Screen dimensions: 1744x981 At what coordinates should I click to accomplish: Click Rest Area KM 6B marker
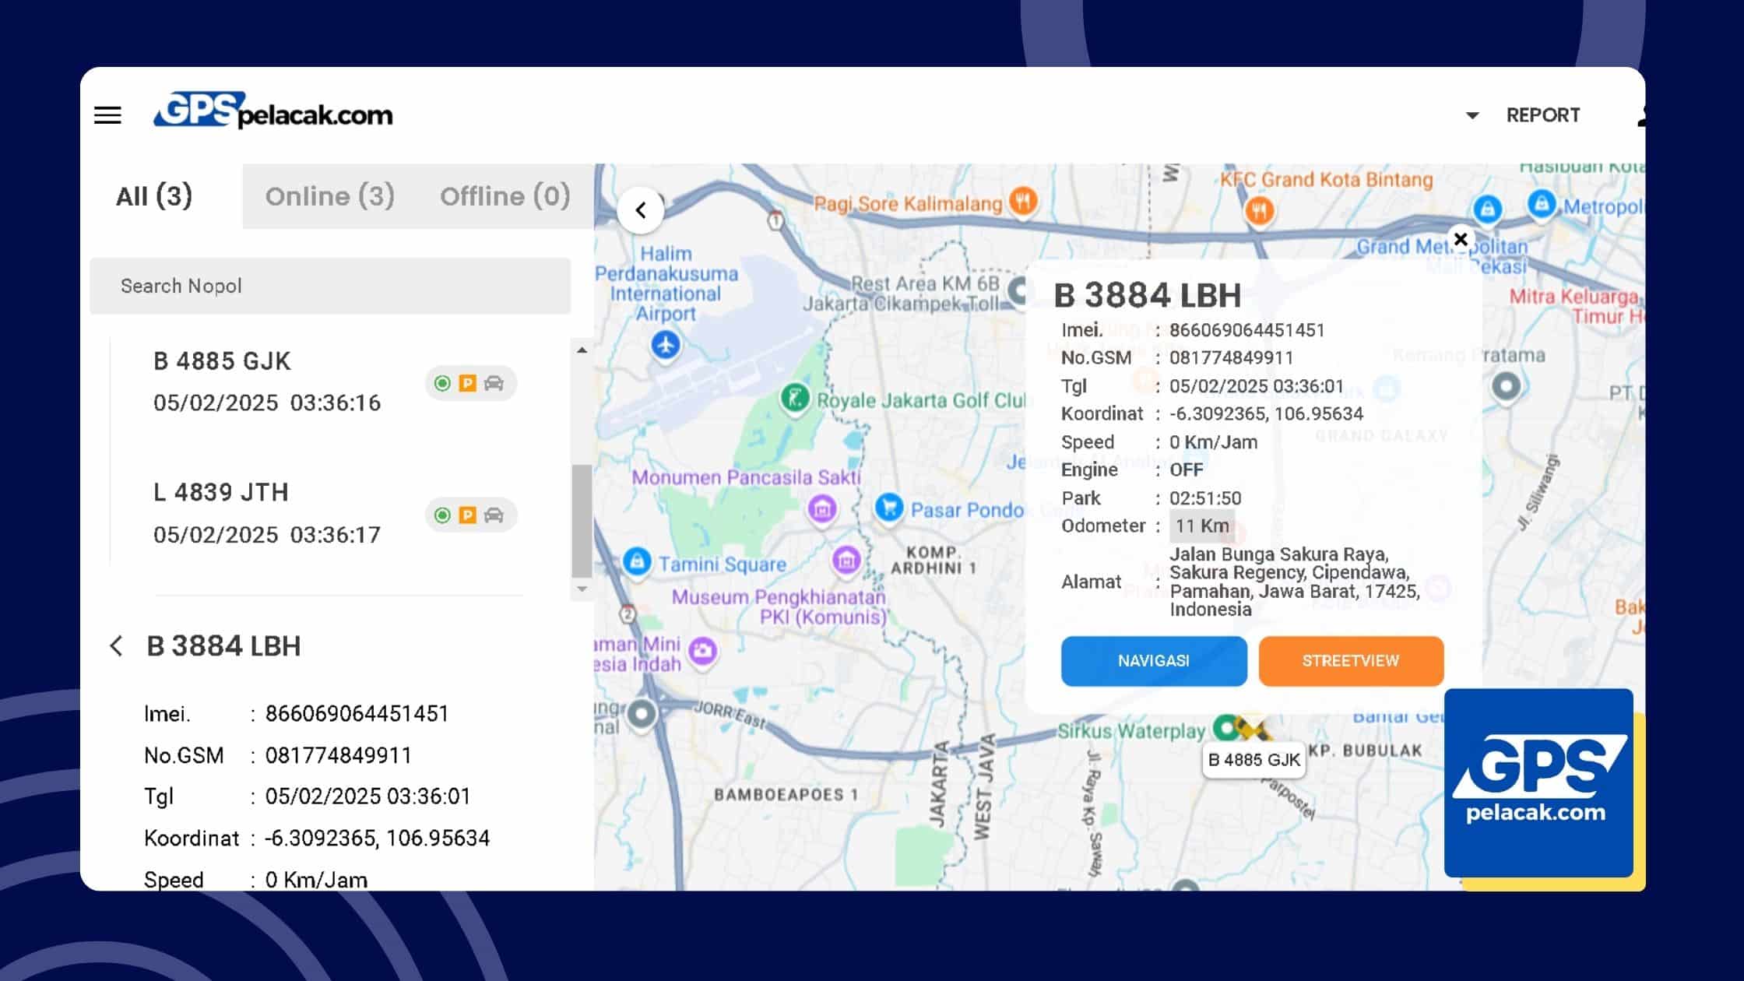click(1019, 291)
